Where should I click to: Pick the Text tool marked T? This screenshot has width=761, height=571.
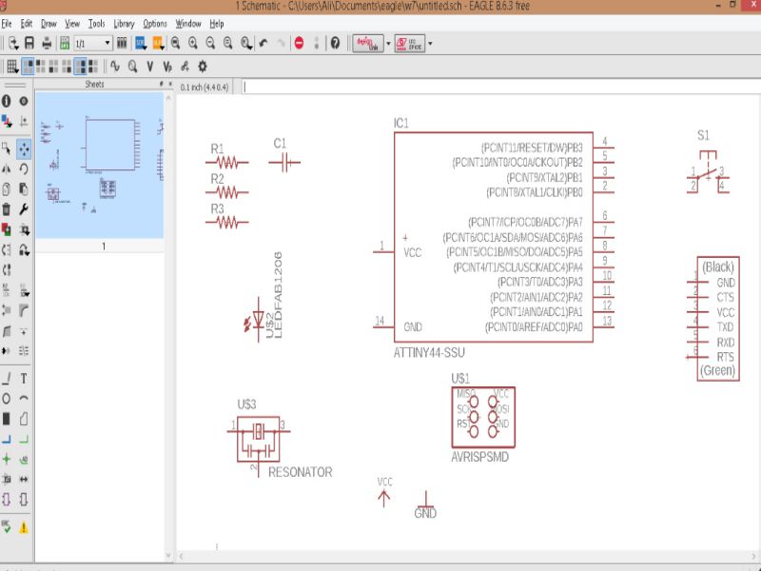[x=23, y=379]
